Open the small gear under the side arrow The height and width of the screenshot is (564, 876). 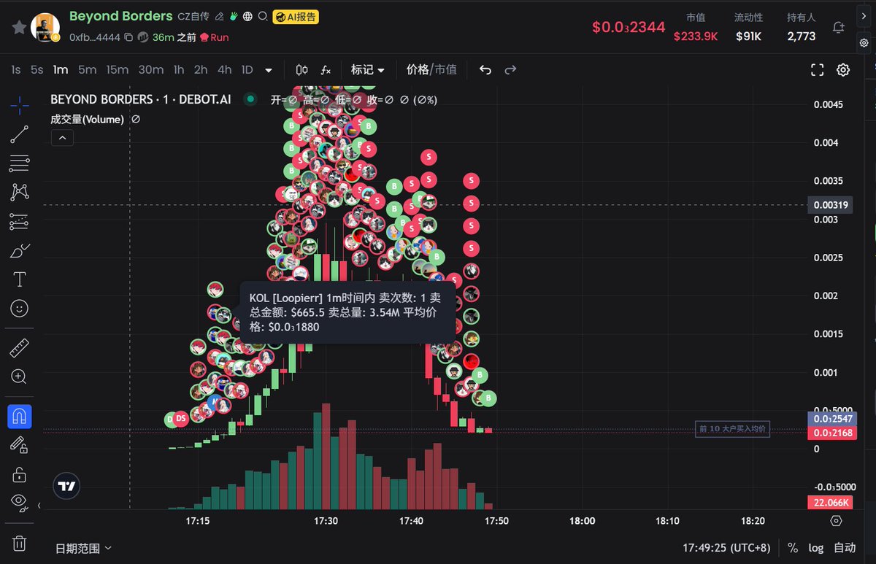coord(864,43)
